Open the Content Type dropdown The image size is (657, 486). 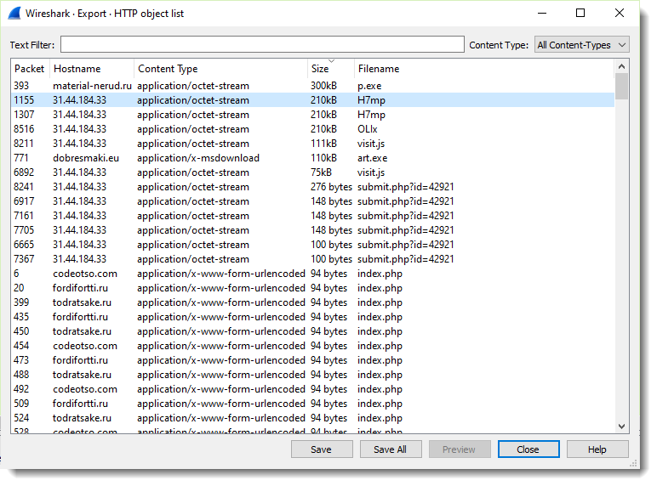[582, 45]
